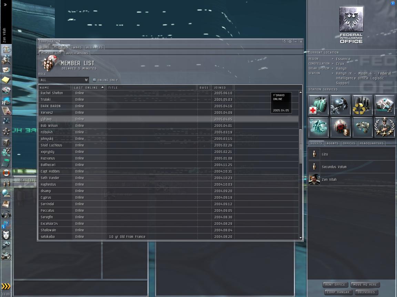
Task: Select member DARK BARON row
Action: [x=169, y=106]
